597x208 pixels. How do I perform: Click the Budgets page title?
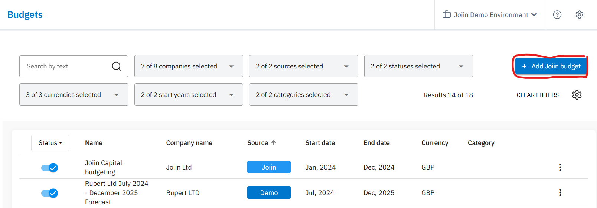[x=25, y=15]
